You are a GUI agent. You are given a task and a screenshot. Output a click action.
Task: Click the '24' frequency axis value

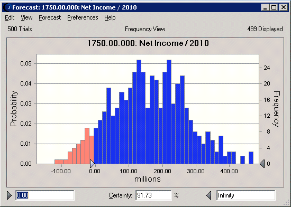pyautogui.click(x=267, y=68)
